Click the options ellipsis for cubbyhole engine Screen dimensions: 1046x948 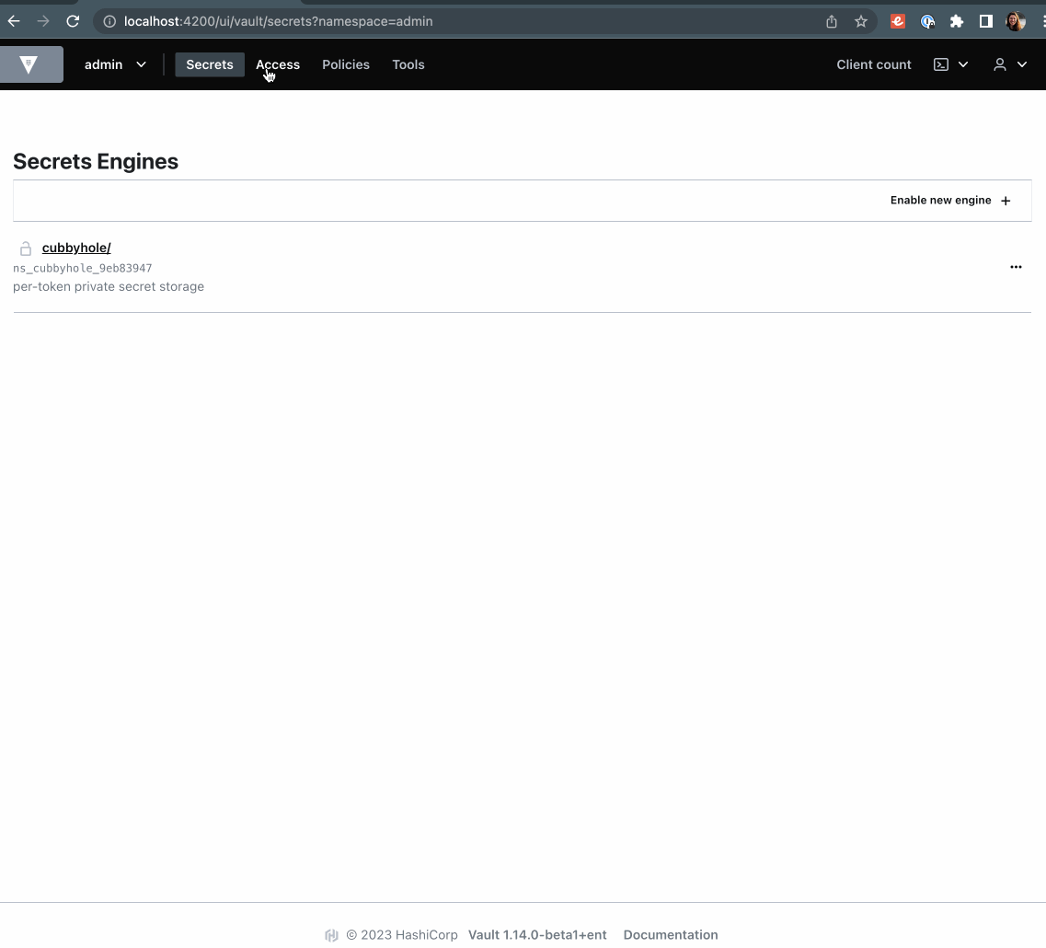coord(1016,267)
